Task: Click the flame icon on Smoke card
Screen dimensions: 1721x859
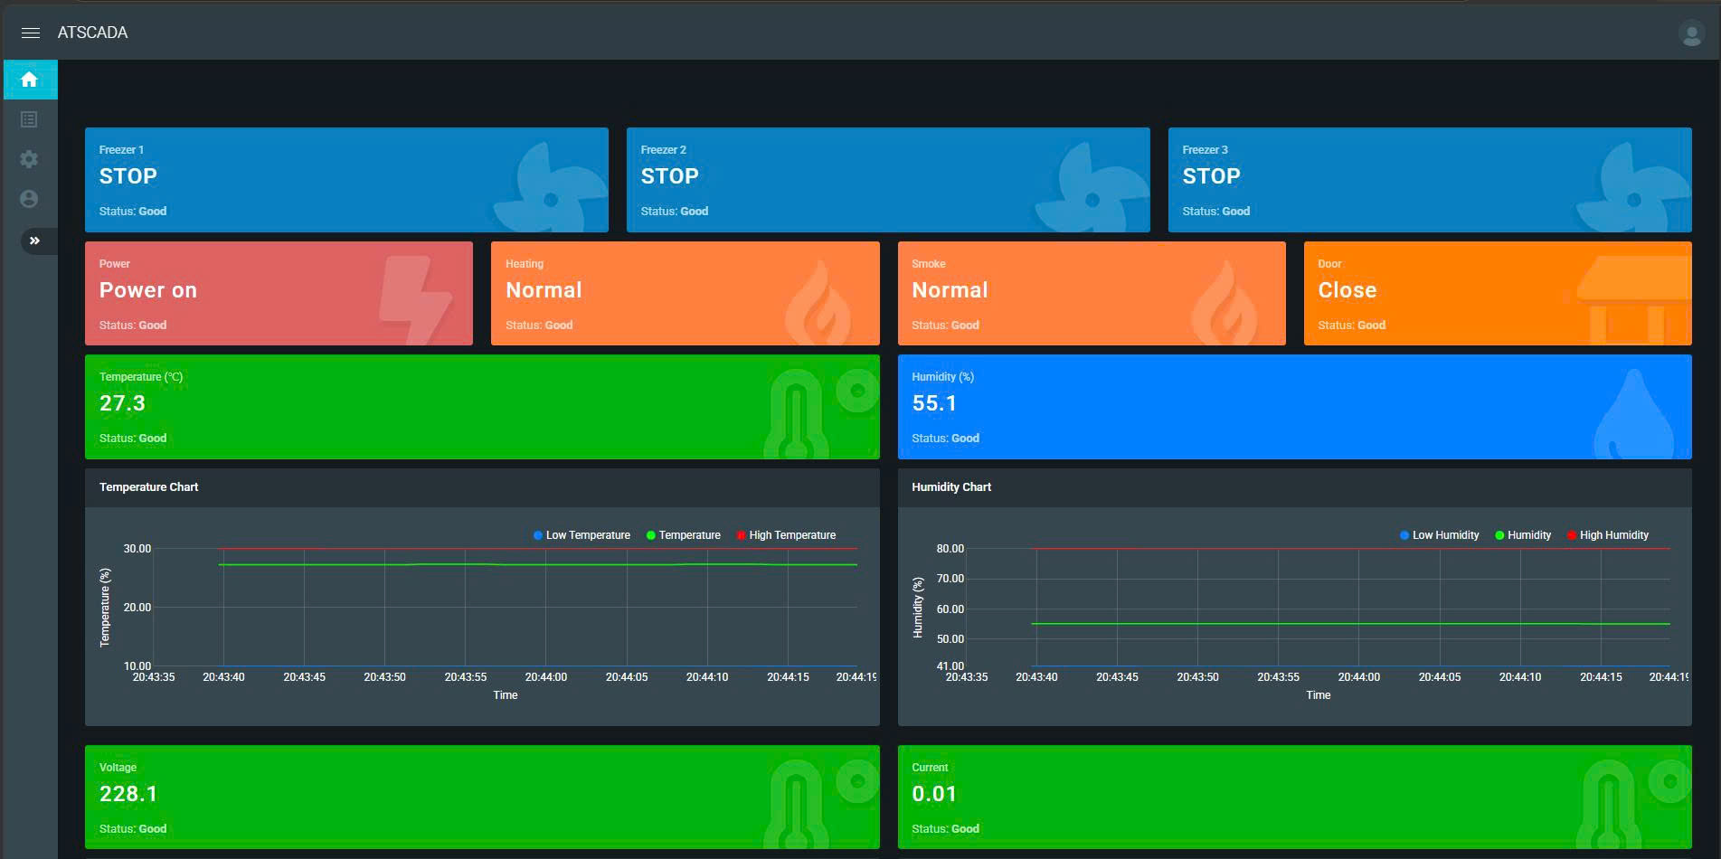Action: 1225,303
